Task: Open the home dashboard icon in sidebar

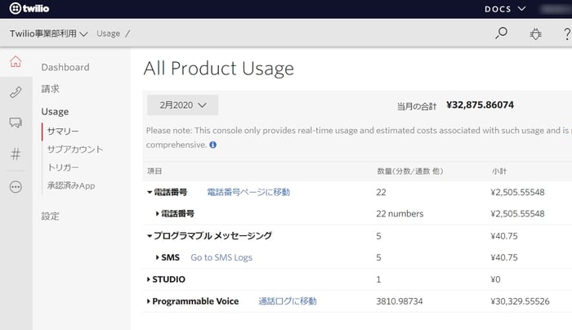Action: 16,61
